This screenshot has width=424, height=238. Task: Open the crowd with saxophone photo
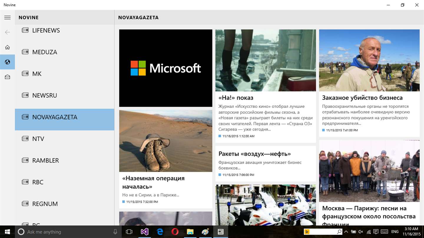369,171
